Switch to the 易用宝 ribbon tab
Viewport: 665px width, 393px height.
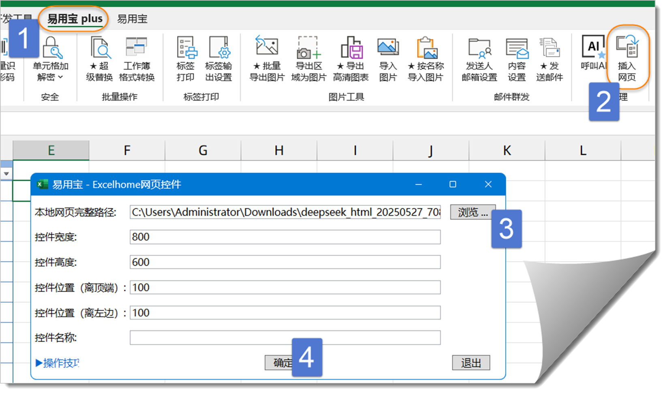(132, 19)
